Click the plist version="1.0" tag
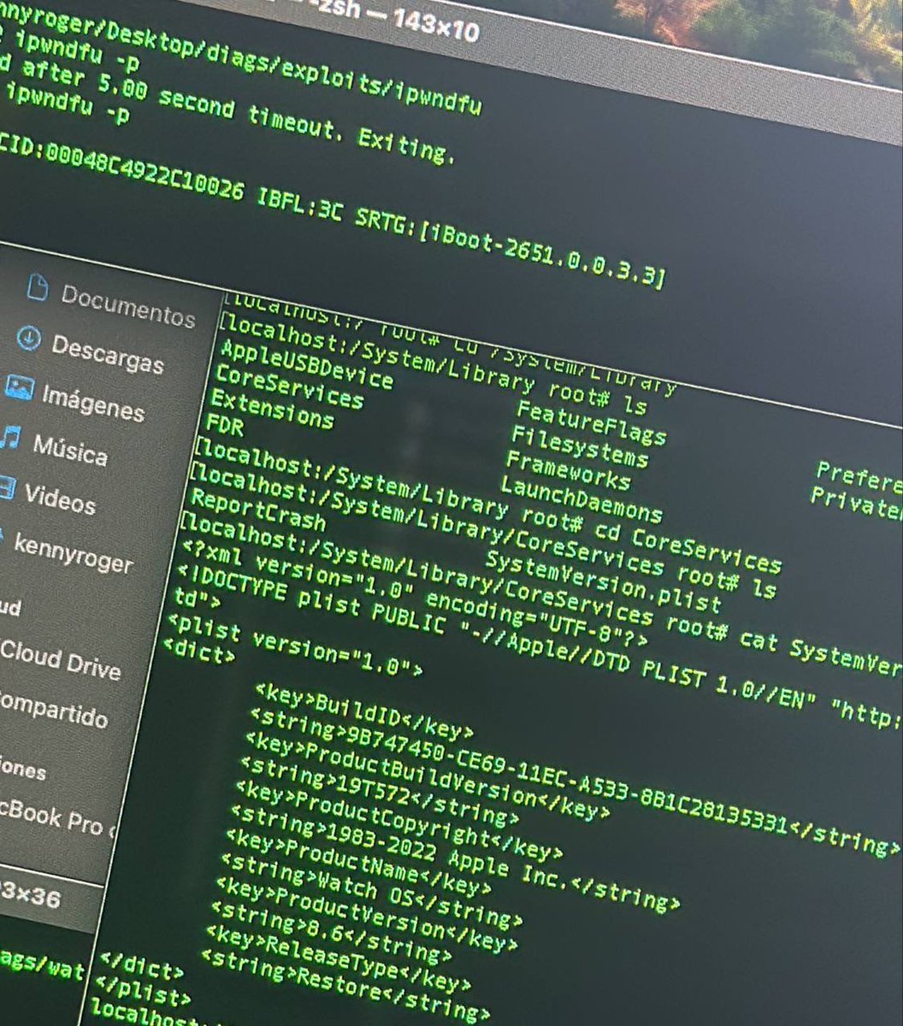The width and height of the screenshot is (903, 1026). 294,646
